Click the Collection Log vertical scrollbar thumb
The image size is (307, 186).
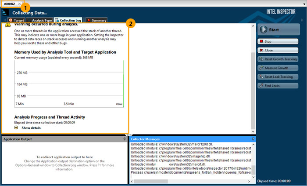click(253, 91)
